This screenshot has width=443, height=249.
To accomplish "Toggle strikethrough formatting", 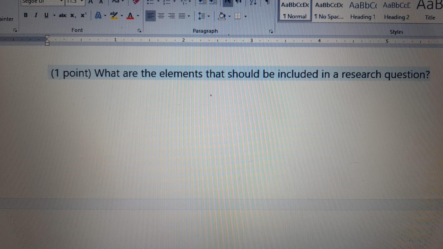I will point(63,16).
